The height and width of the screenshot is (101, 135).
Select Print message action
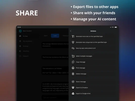(80, 68)
